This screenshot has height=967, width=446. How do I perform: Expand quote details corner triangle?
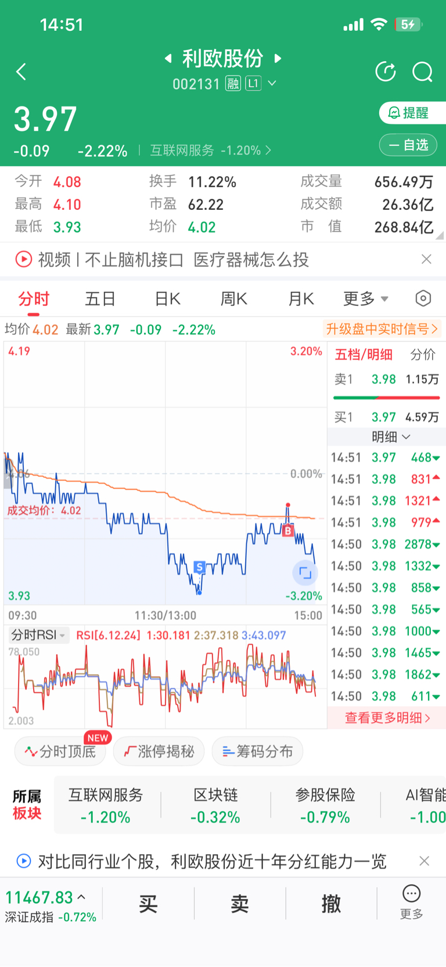click(440, 235)
